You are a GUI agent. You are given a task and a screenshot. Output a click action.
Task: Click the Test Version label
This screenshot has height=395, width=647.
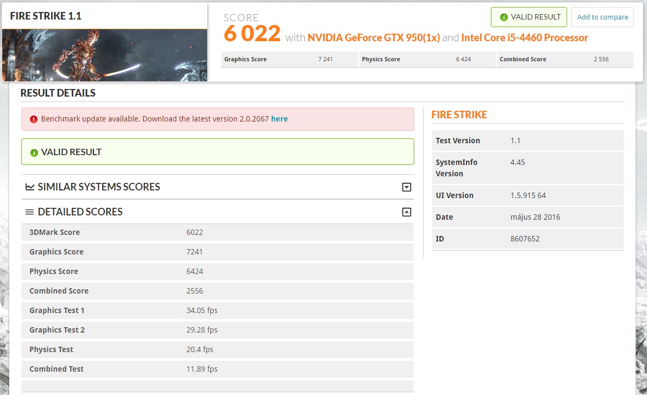(458, 141)
